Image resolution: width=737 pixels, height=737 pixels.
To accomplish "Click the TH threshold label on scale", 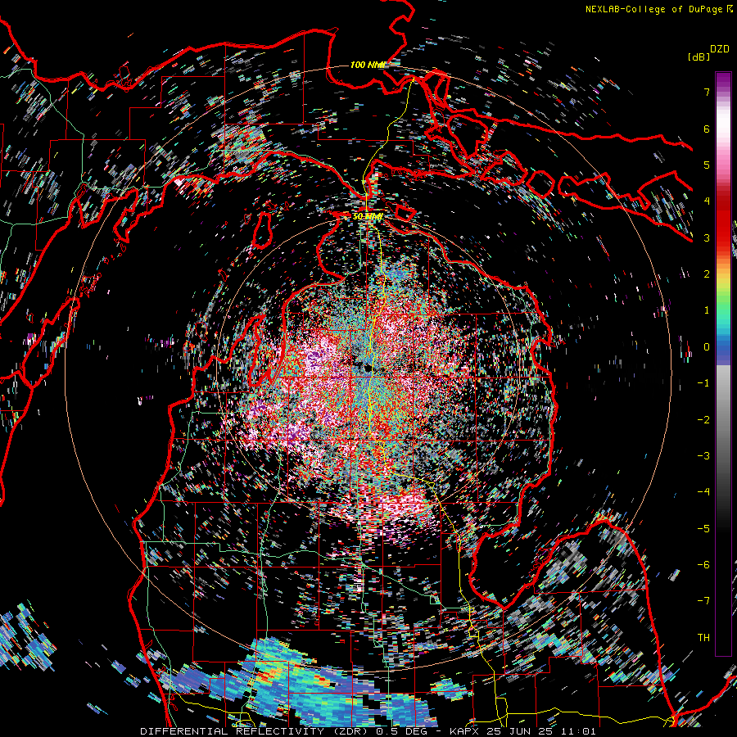I will pos(703,638).
